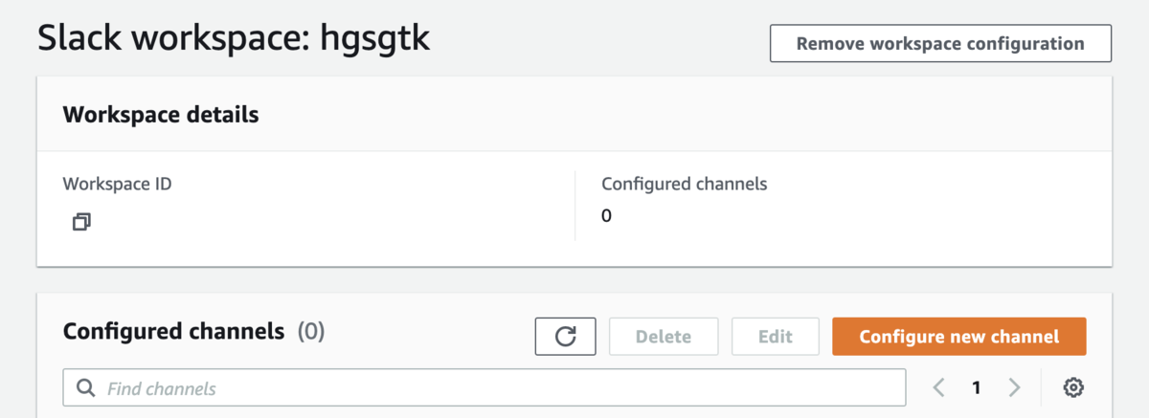Viewport: 1149px width, 418px height.
Task: Click the (0) counter beside Configured channels
Action: pyautogui.click(x=311, y=332)
